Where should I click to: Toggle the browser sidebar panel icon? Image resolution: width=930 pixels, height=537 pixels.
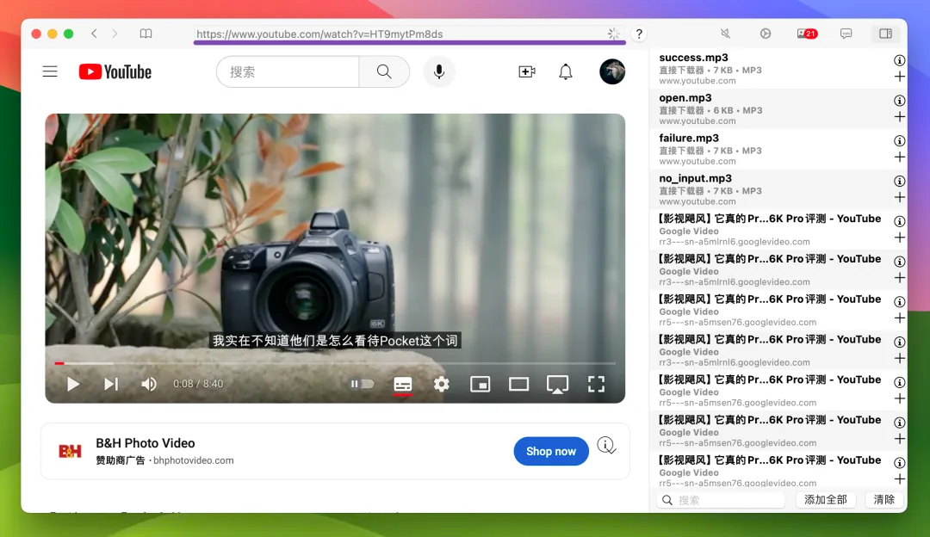(x=885, y=34)
